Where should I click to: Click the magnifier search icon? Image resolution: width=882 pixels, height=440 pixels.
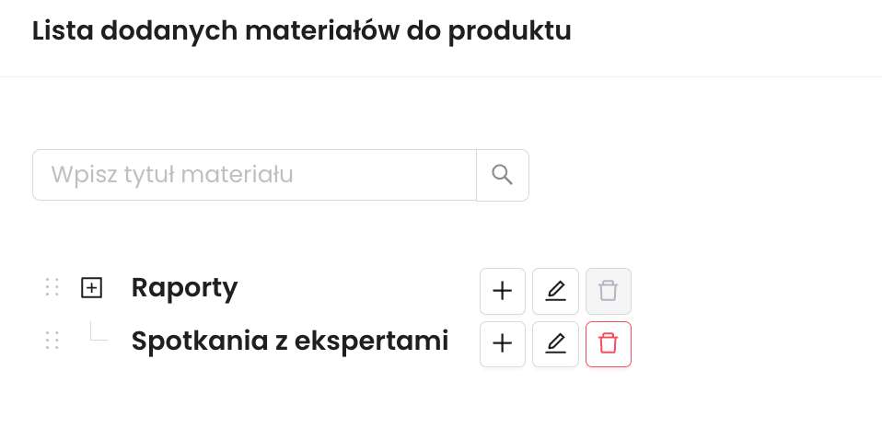pos(502,175)
